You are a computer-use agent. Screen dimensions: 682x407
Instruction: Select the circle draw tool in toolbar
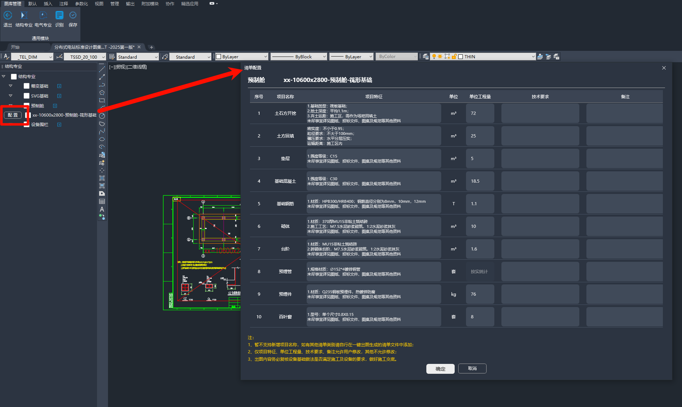click(x=102, y=116)
